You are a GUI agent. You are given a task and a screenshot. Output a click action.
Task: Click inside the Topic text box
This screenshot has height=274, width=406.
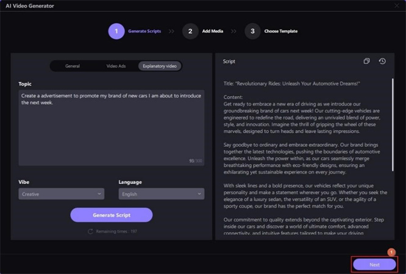[x=111, y=128]
